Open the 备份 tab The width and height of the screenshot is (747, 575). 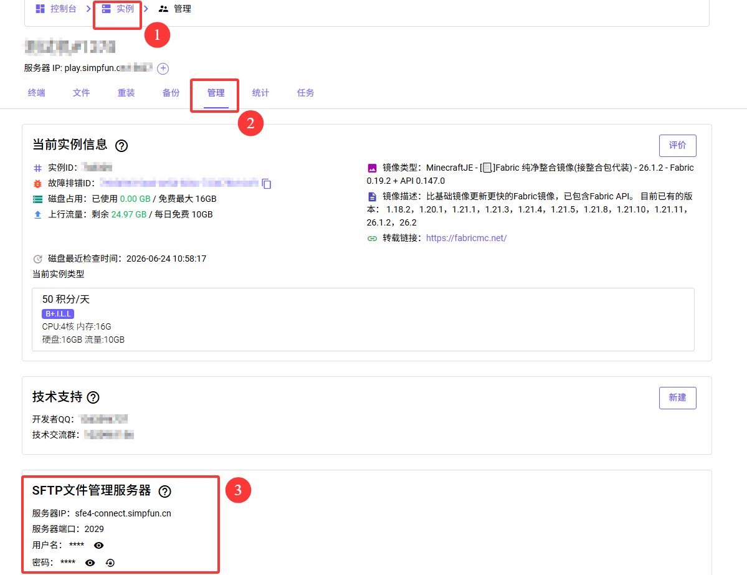pos(171,93)
